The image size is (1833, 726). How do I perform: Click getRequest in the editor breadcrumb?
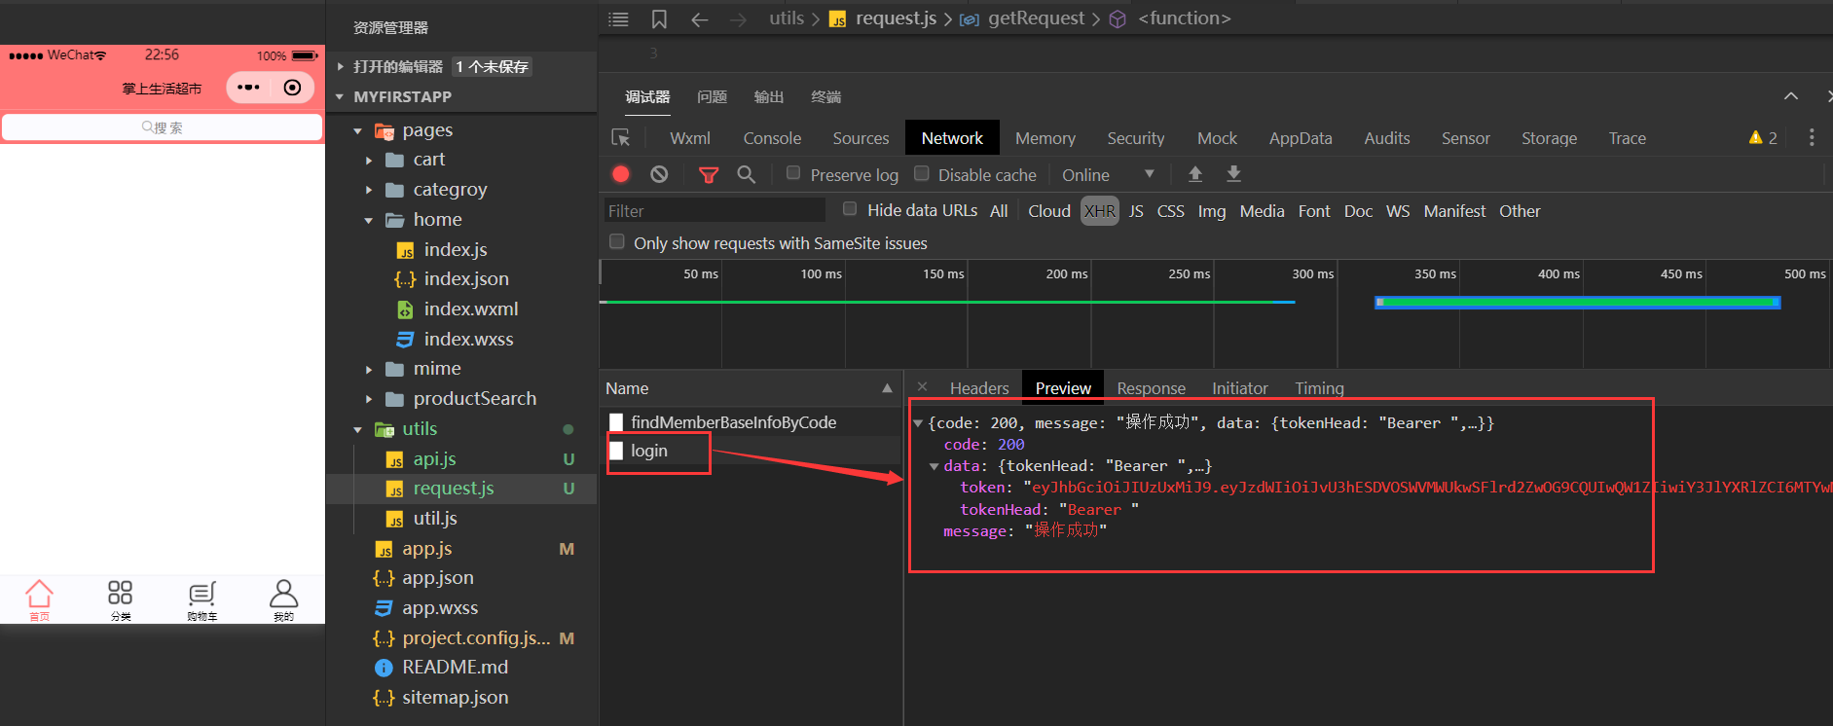(1036, 18)
